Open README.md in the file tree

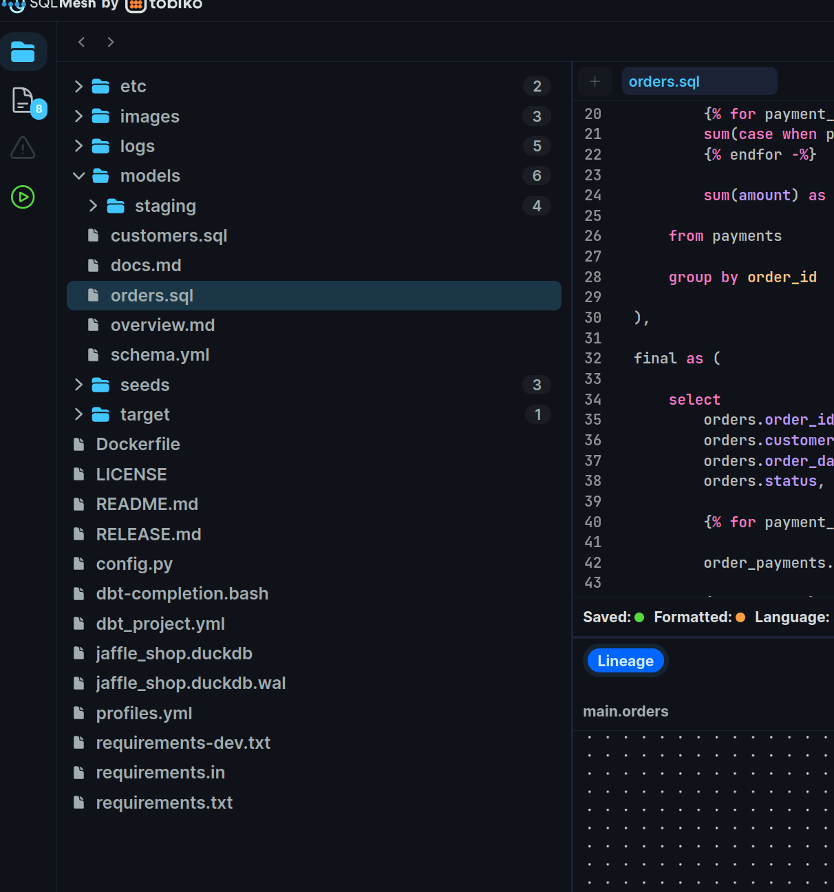(147, 504)
